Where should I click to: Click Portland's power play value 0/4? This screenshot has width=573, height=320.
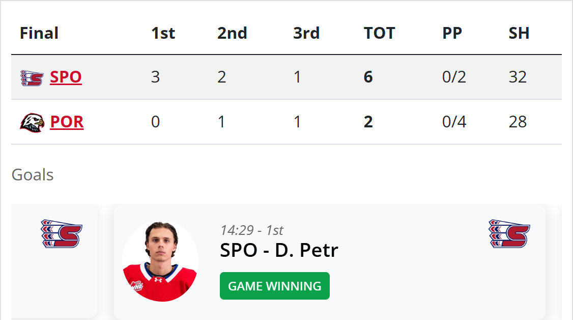[x=454, y=122]
